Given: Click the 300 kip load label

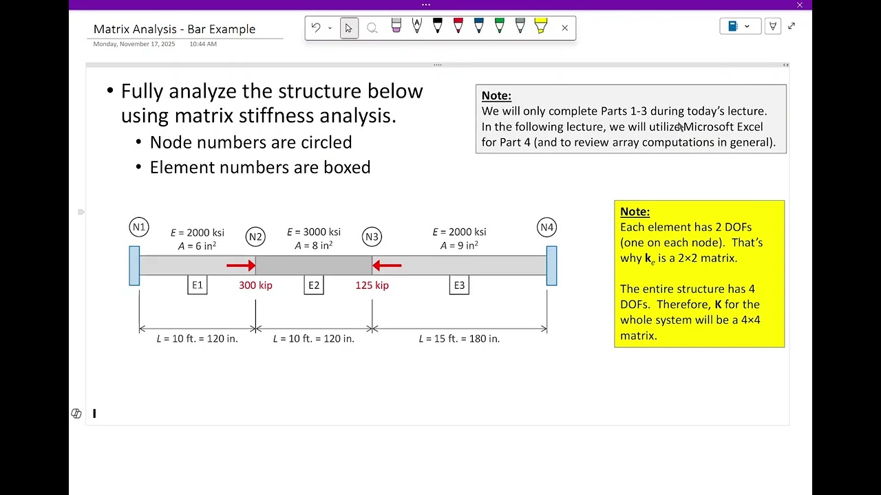Looking at the screenshot, I should click(255, 285).
